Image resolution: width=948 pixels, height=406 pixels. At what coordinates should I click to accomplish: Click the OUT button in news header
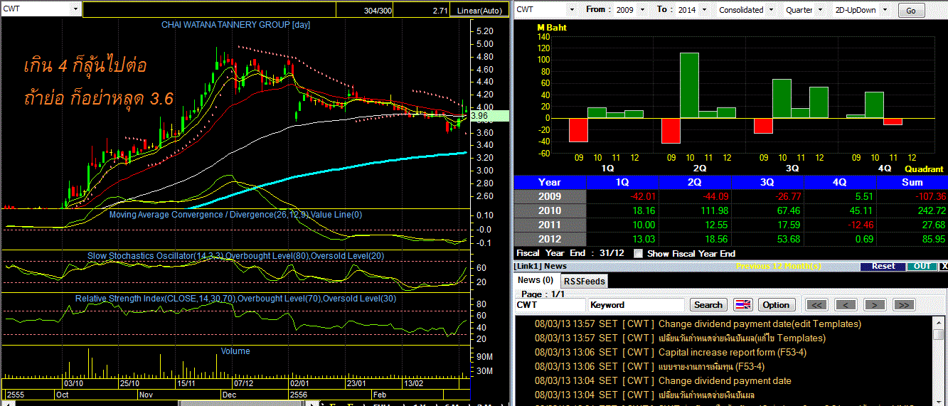tap(922, 266)
